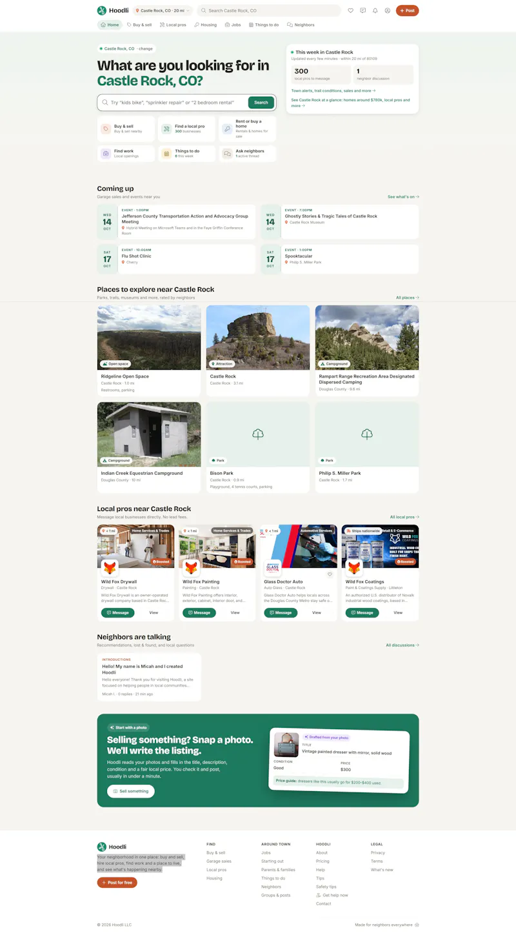Click the Hoodli logo in top header
This screenshot has width=516, height=935.
113,10
